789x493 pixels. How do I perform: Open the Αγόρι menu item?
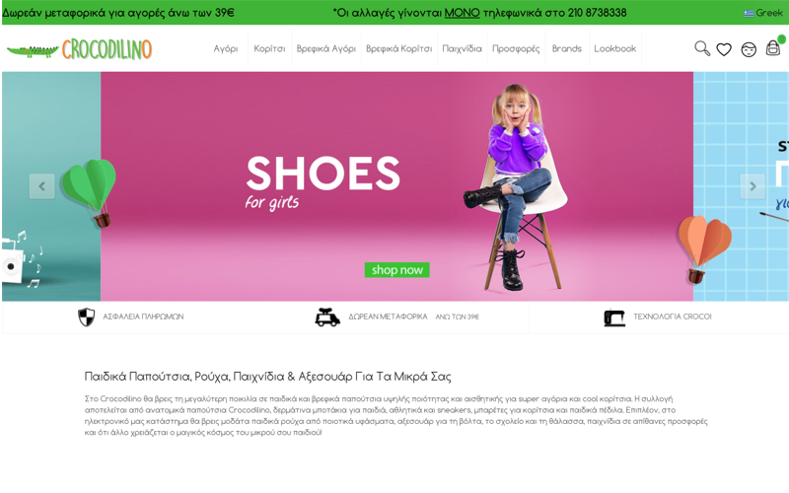click(226, 48)
